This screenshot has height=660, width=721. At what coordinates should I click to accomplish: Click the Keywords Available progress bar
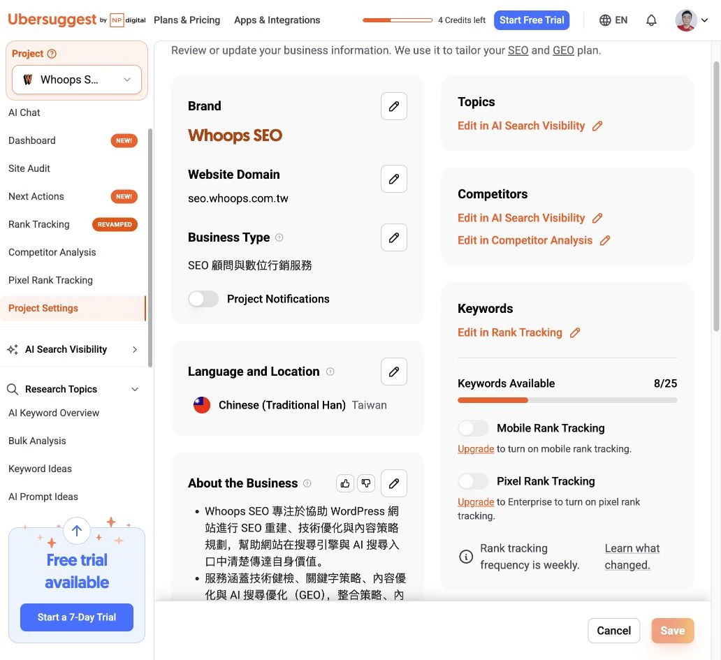click(567, 400)
